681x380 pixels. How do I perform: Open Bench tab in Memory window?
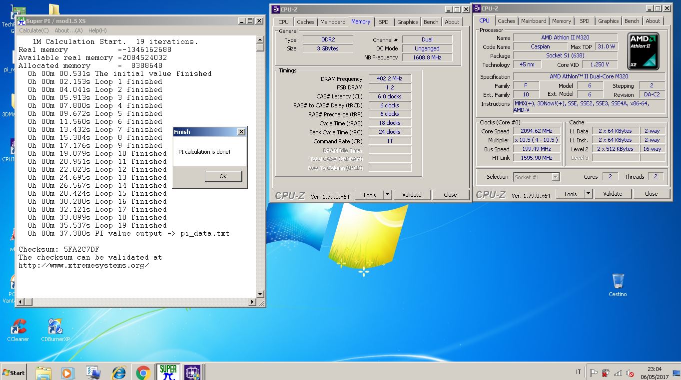click(x=431, y=22)
